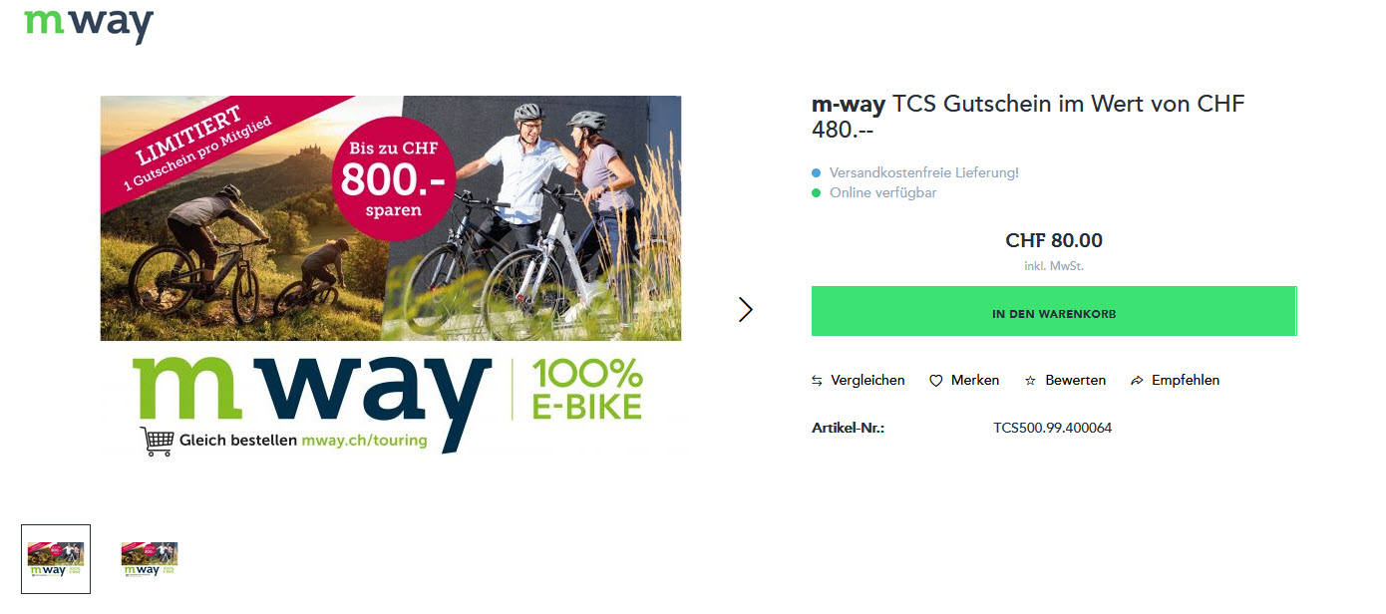The height and width of the screenshot is (614, 1386).
Task: Select the first product thumbnail
Action: (x=56, y=559)
